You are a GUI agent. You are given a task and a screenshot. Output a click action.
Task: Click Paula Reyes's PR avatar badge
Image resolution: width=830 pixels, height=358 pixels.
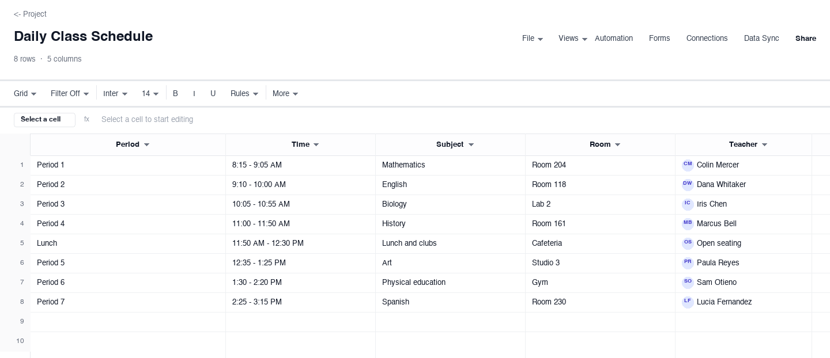(x=688, y=263)
